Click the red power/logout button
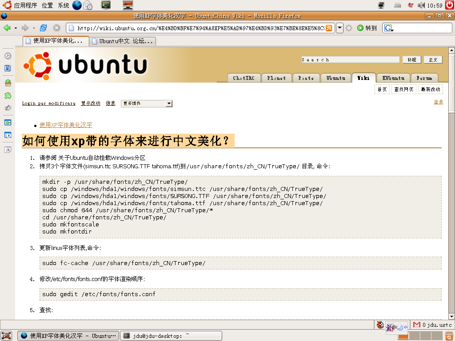This screenshot has height=341, width=455. 450,5
